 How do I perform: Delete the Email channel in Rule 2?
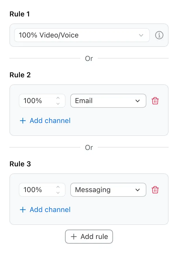155,101
